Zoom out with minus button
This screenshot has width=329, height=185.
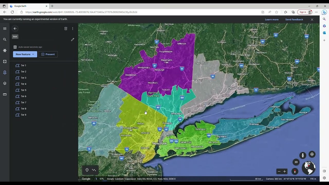279,171
